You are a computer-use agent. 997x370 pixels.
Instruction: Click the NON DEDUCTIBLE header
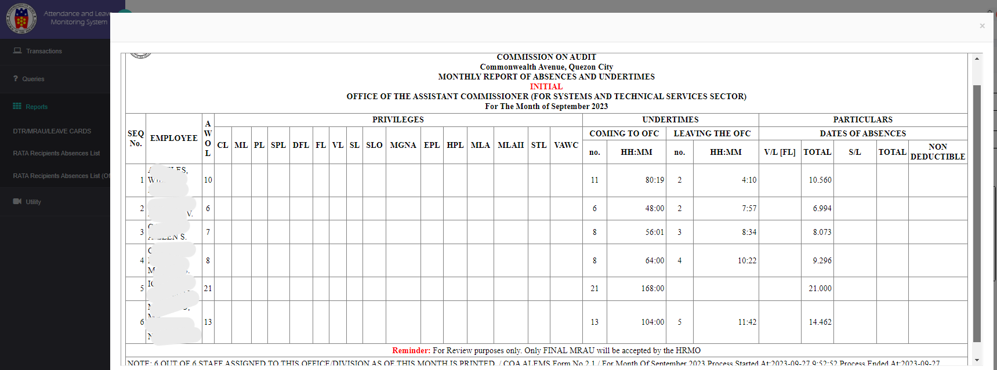(938, 152)
